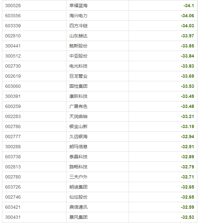Click the value -32.53
The image size is (198, 223).
(187, 217)
